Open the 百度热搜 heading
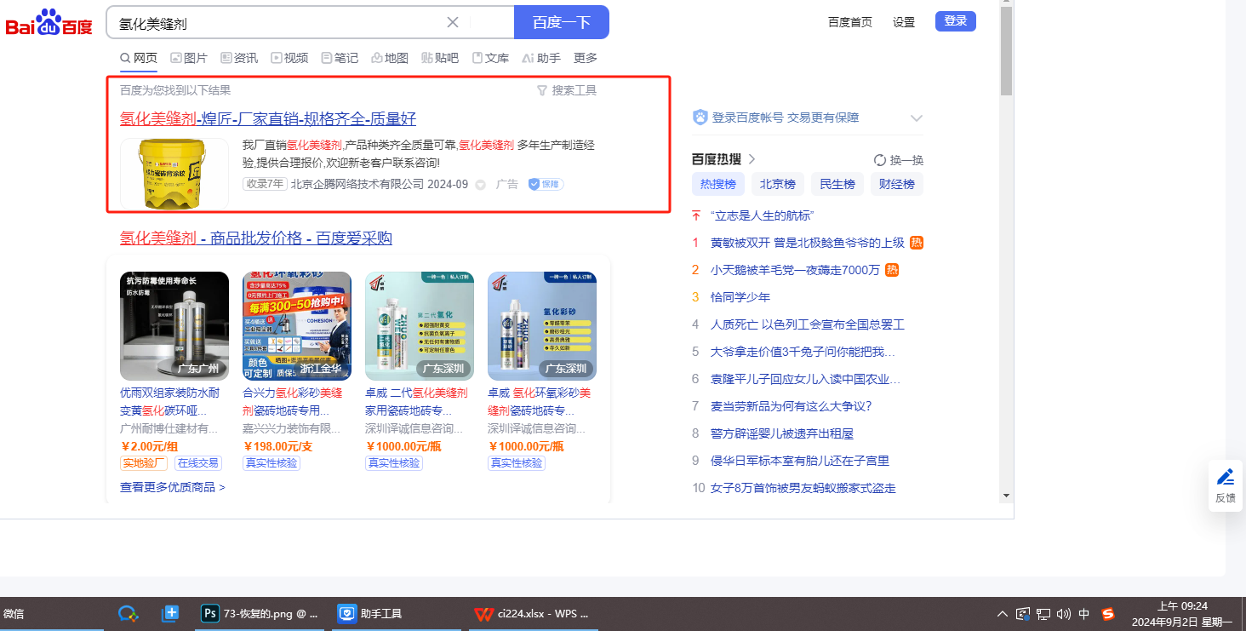This screenshot has height=631, width=1246. click(x=716, y=159)
